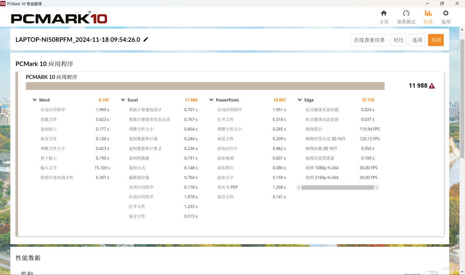Click the 在线查看结果 button

pyautogui.click(x=369, y=40)
